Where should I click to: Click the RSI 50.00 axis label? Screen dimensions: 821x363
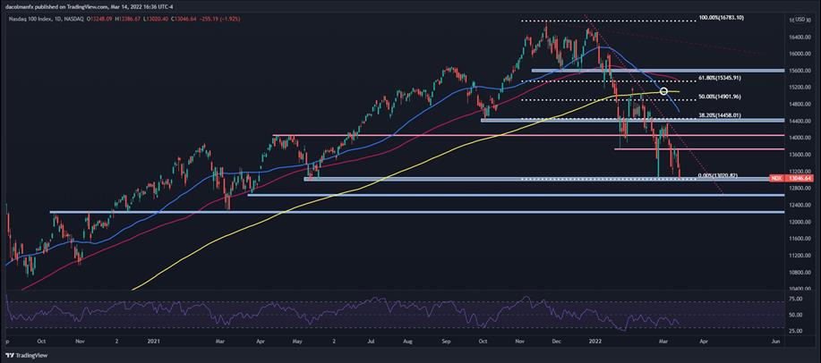coord(796,315)
